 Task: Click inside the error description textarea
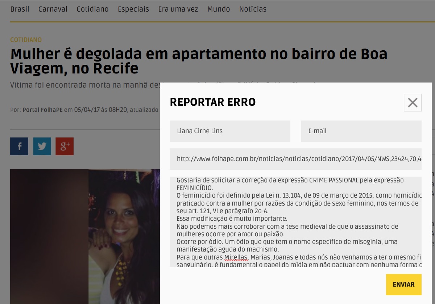click(x=295, y=222)
